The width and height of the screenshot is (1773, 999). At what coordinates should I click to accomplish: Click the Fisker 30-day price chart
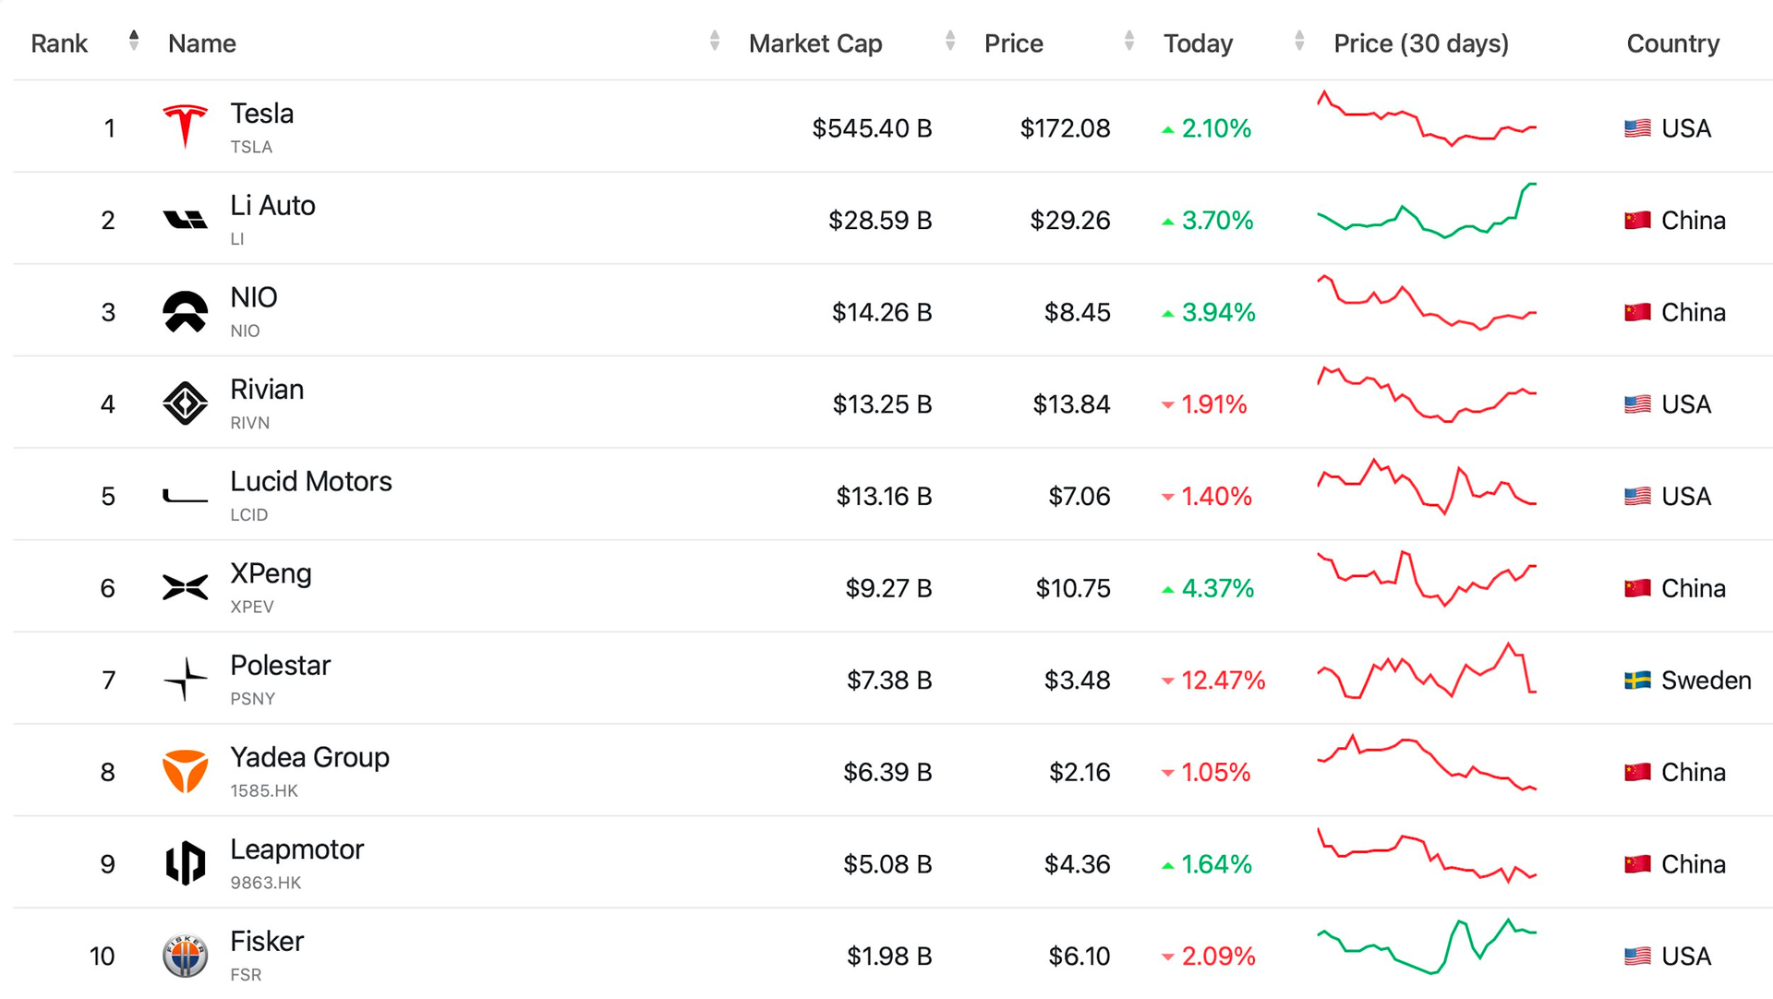coord(1427,946)
